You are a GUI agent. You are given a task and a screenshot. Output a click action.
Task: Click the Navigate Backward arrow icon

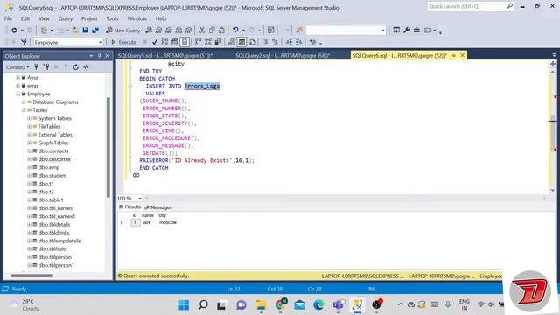(14, 31)
